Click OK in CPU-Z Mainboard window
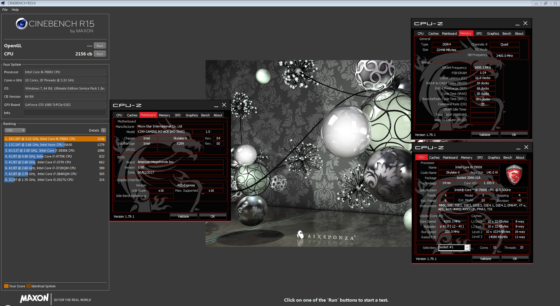560x306 pixels. point(213,216)
